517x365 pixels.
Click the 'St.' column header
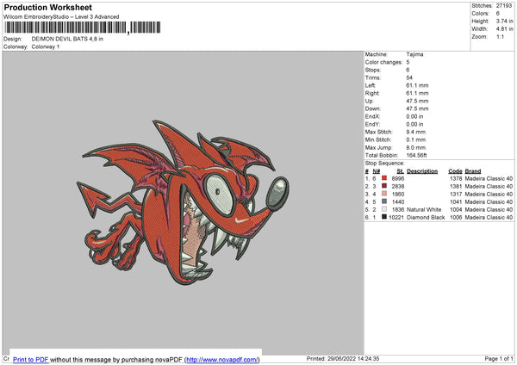click(401, 171)
